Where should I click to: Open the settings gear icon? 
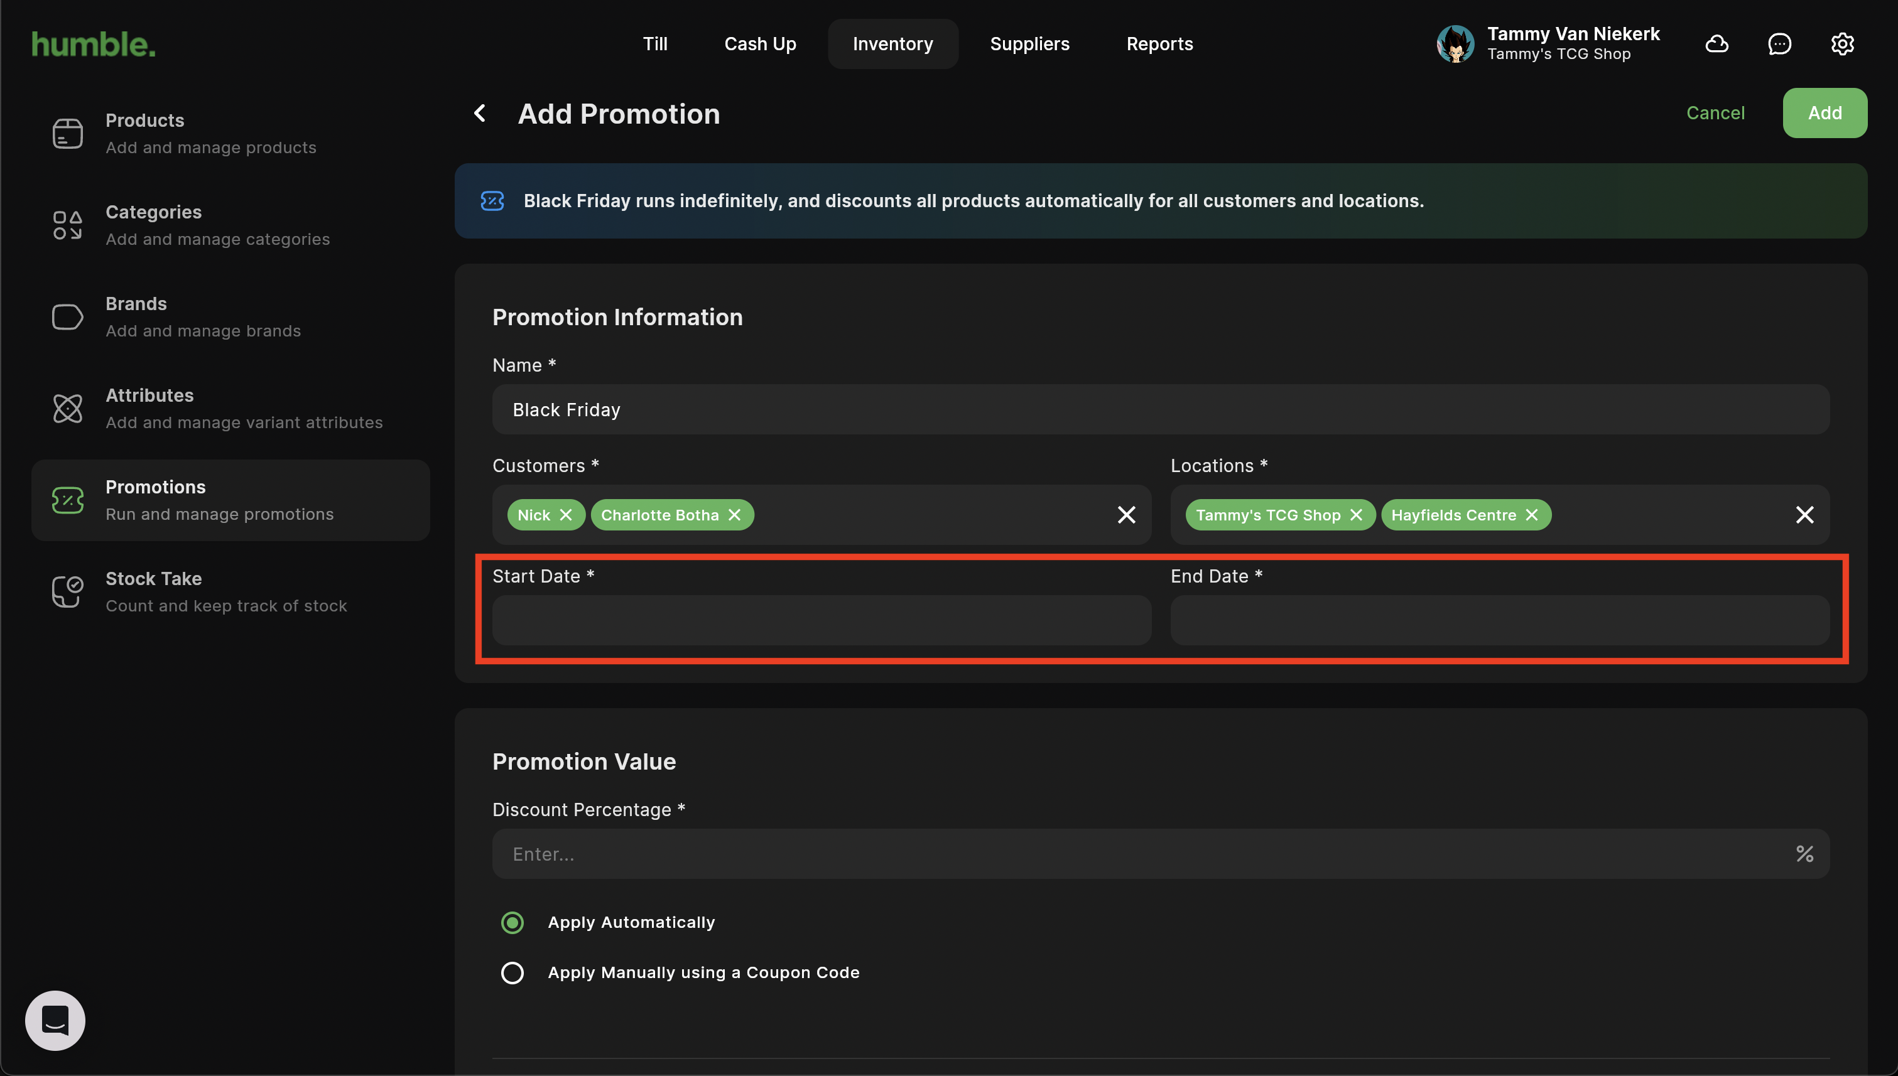pyautogui.click(x=1842, y=45)
